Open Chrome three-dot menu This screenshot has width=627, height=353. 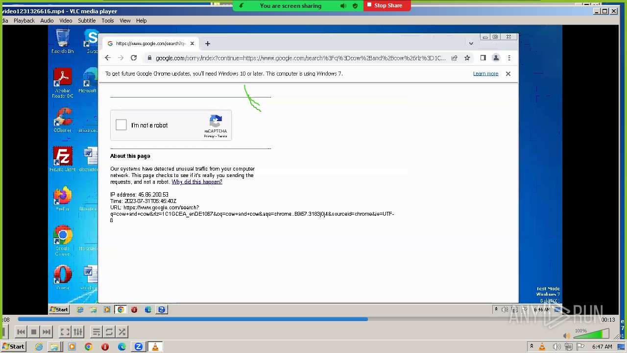pos(509,58)
